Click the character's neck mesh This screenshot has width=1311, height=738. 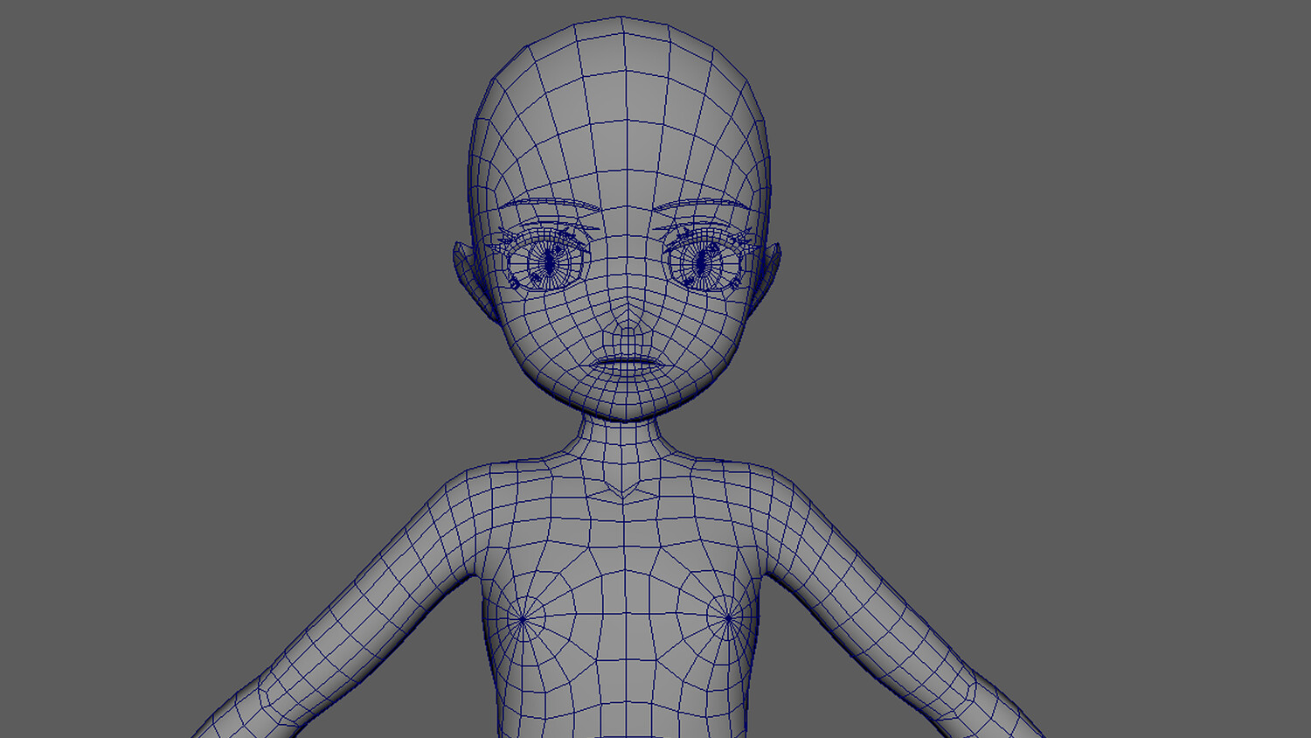pos(622,437)
